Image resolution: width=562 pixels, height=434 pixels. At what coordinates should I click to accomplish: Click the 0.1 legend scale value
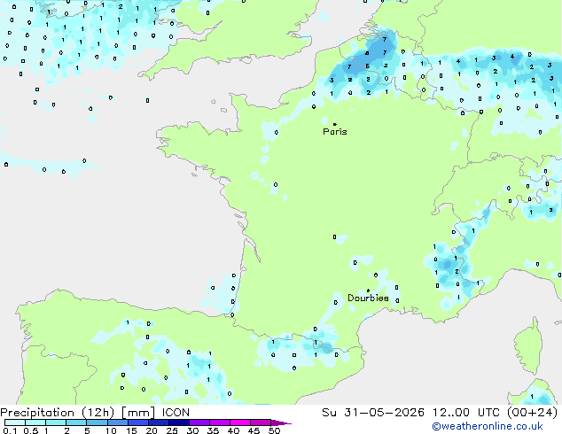tap(10, 430)
